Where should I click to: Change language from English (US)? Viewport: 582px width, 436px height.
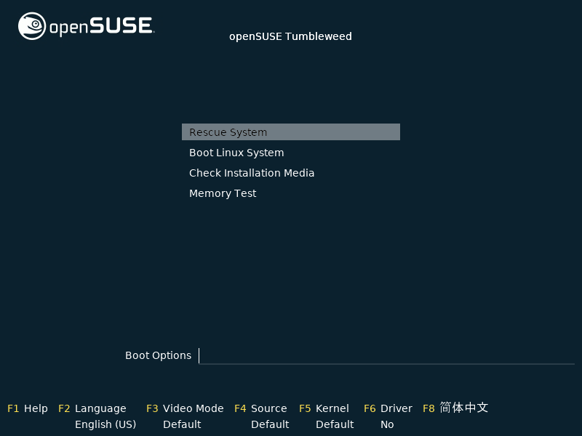(105, 424)
